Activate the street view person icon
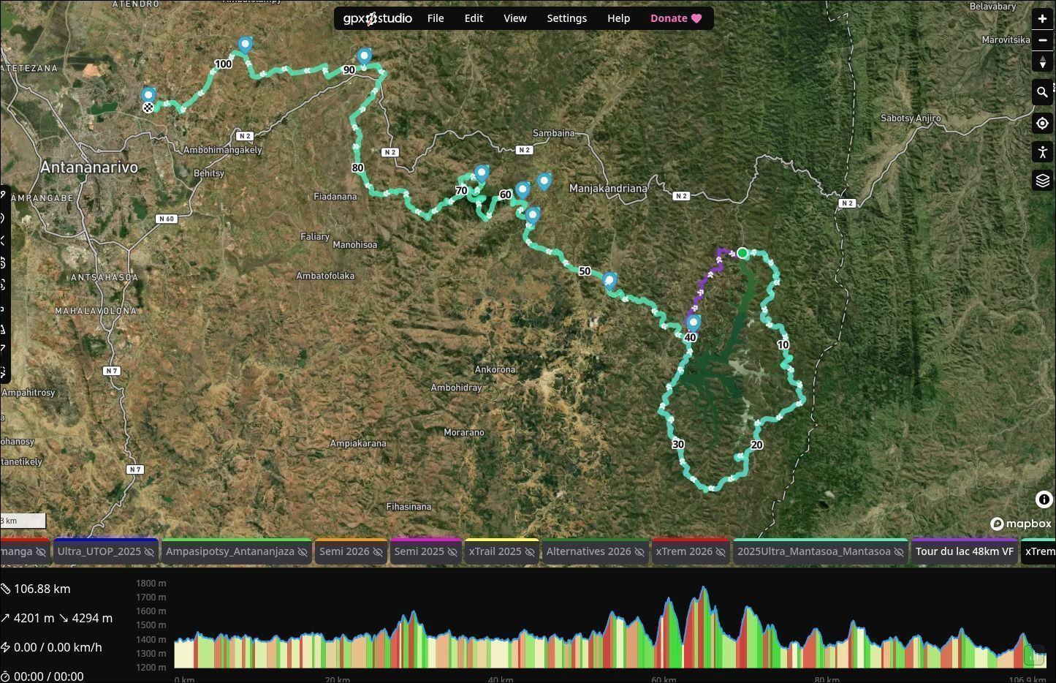The image size is (1056, 683). click(x=1042, y=152)
